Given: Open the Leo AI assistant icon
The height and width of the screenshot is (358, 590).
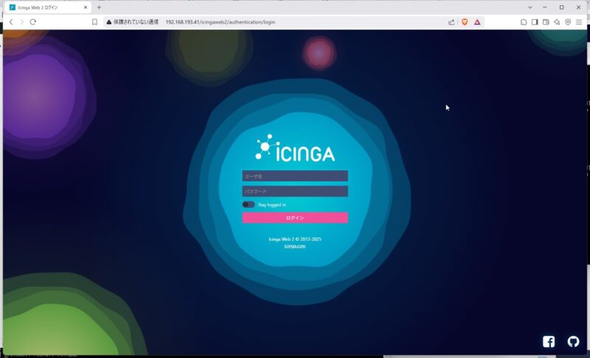Looking at the screenshot, I should pos(557,22).
